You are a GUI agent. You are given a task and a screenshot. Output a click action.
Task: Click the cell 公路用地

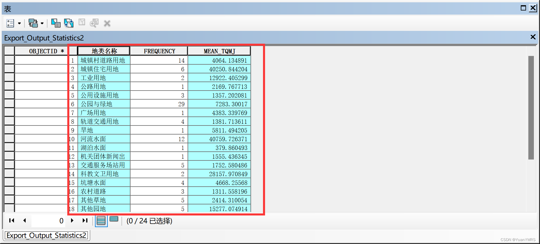(104, 86)
